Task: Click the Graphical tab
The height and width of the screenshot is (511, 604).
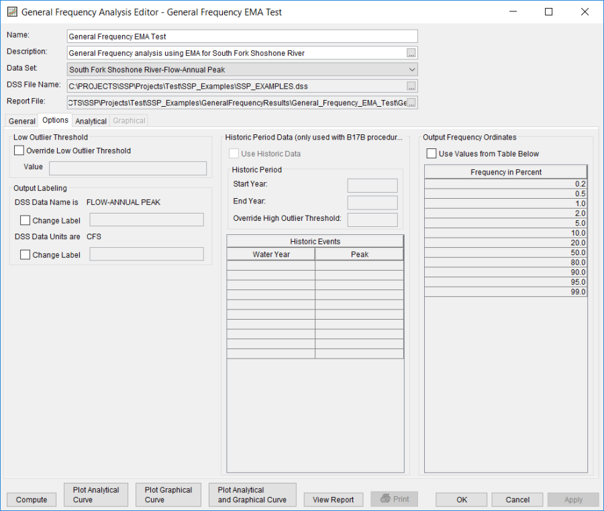Action: tap(129, 121)
